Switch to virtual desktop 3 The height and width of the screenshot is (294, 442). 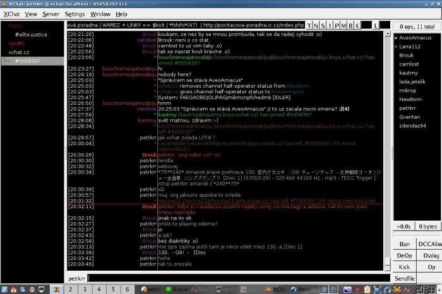(85, 289)
